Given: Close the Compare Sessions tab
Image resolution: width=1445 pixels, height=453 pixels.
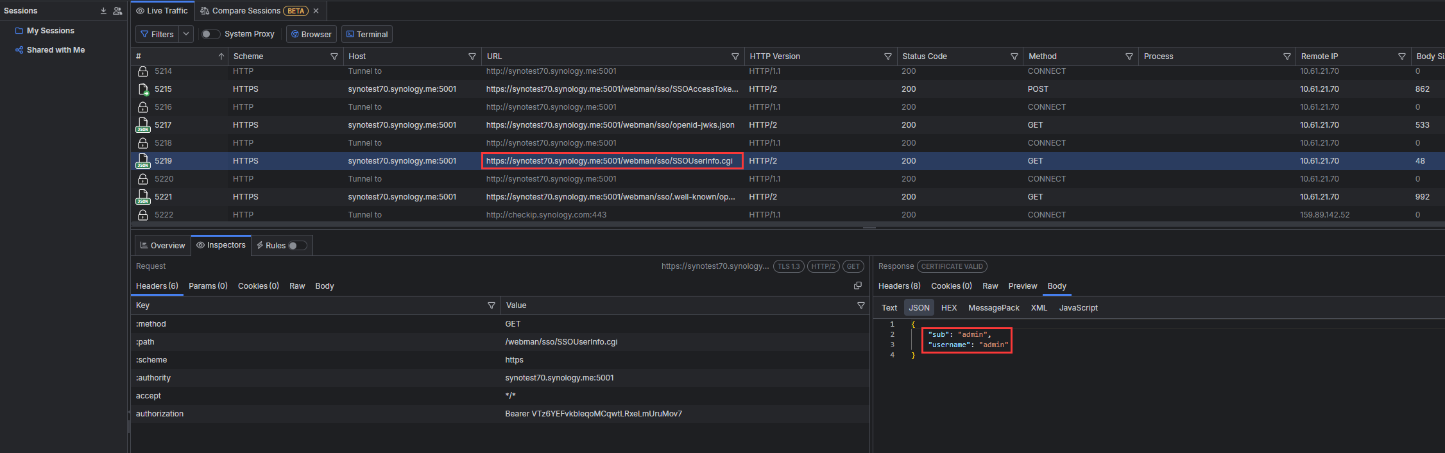Looking at the screenshot, I should [x=316, y=11].
